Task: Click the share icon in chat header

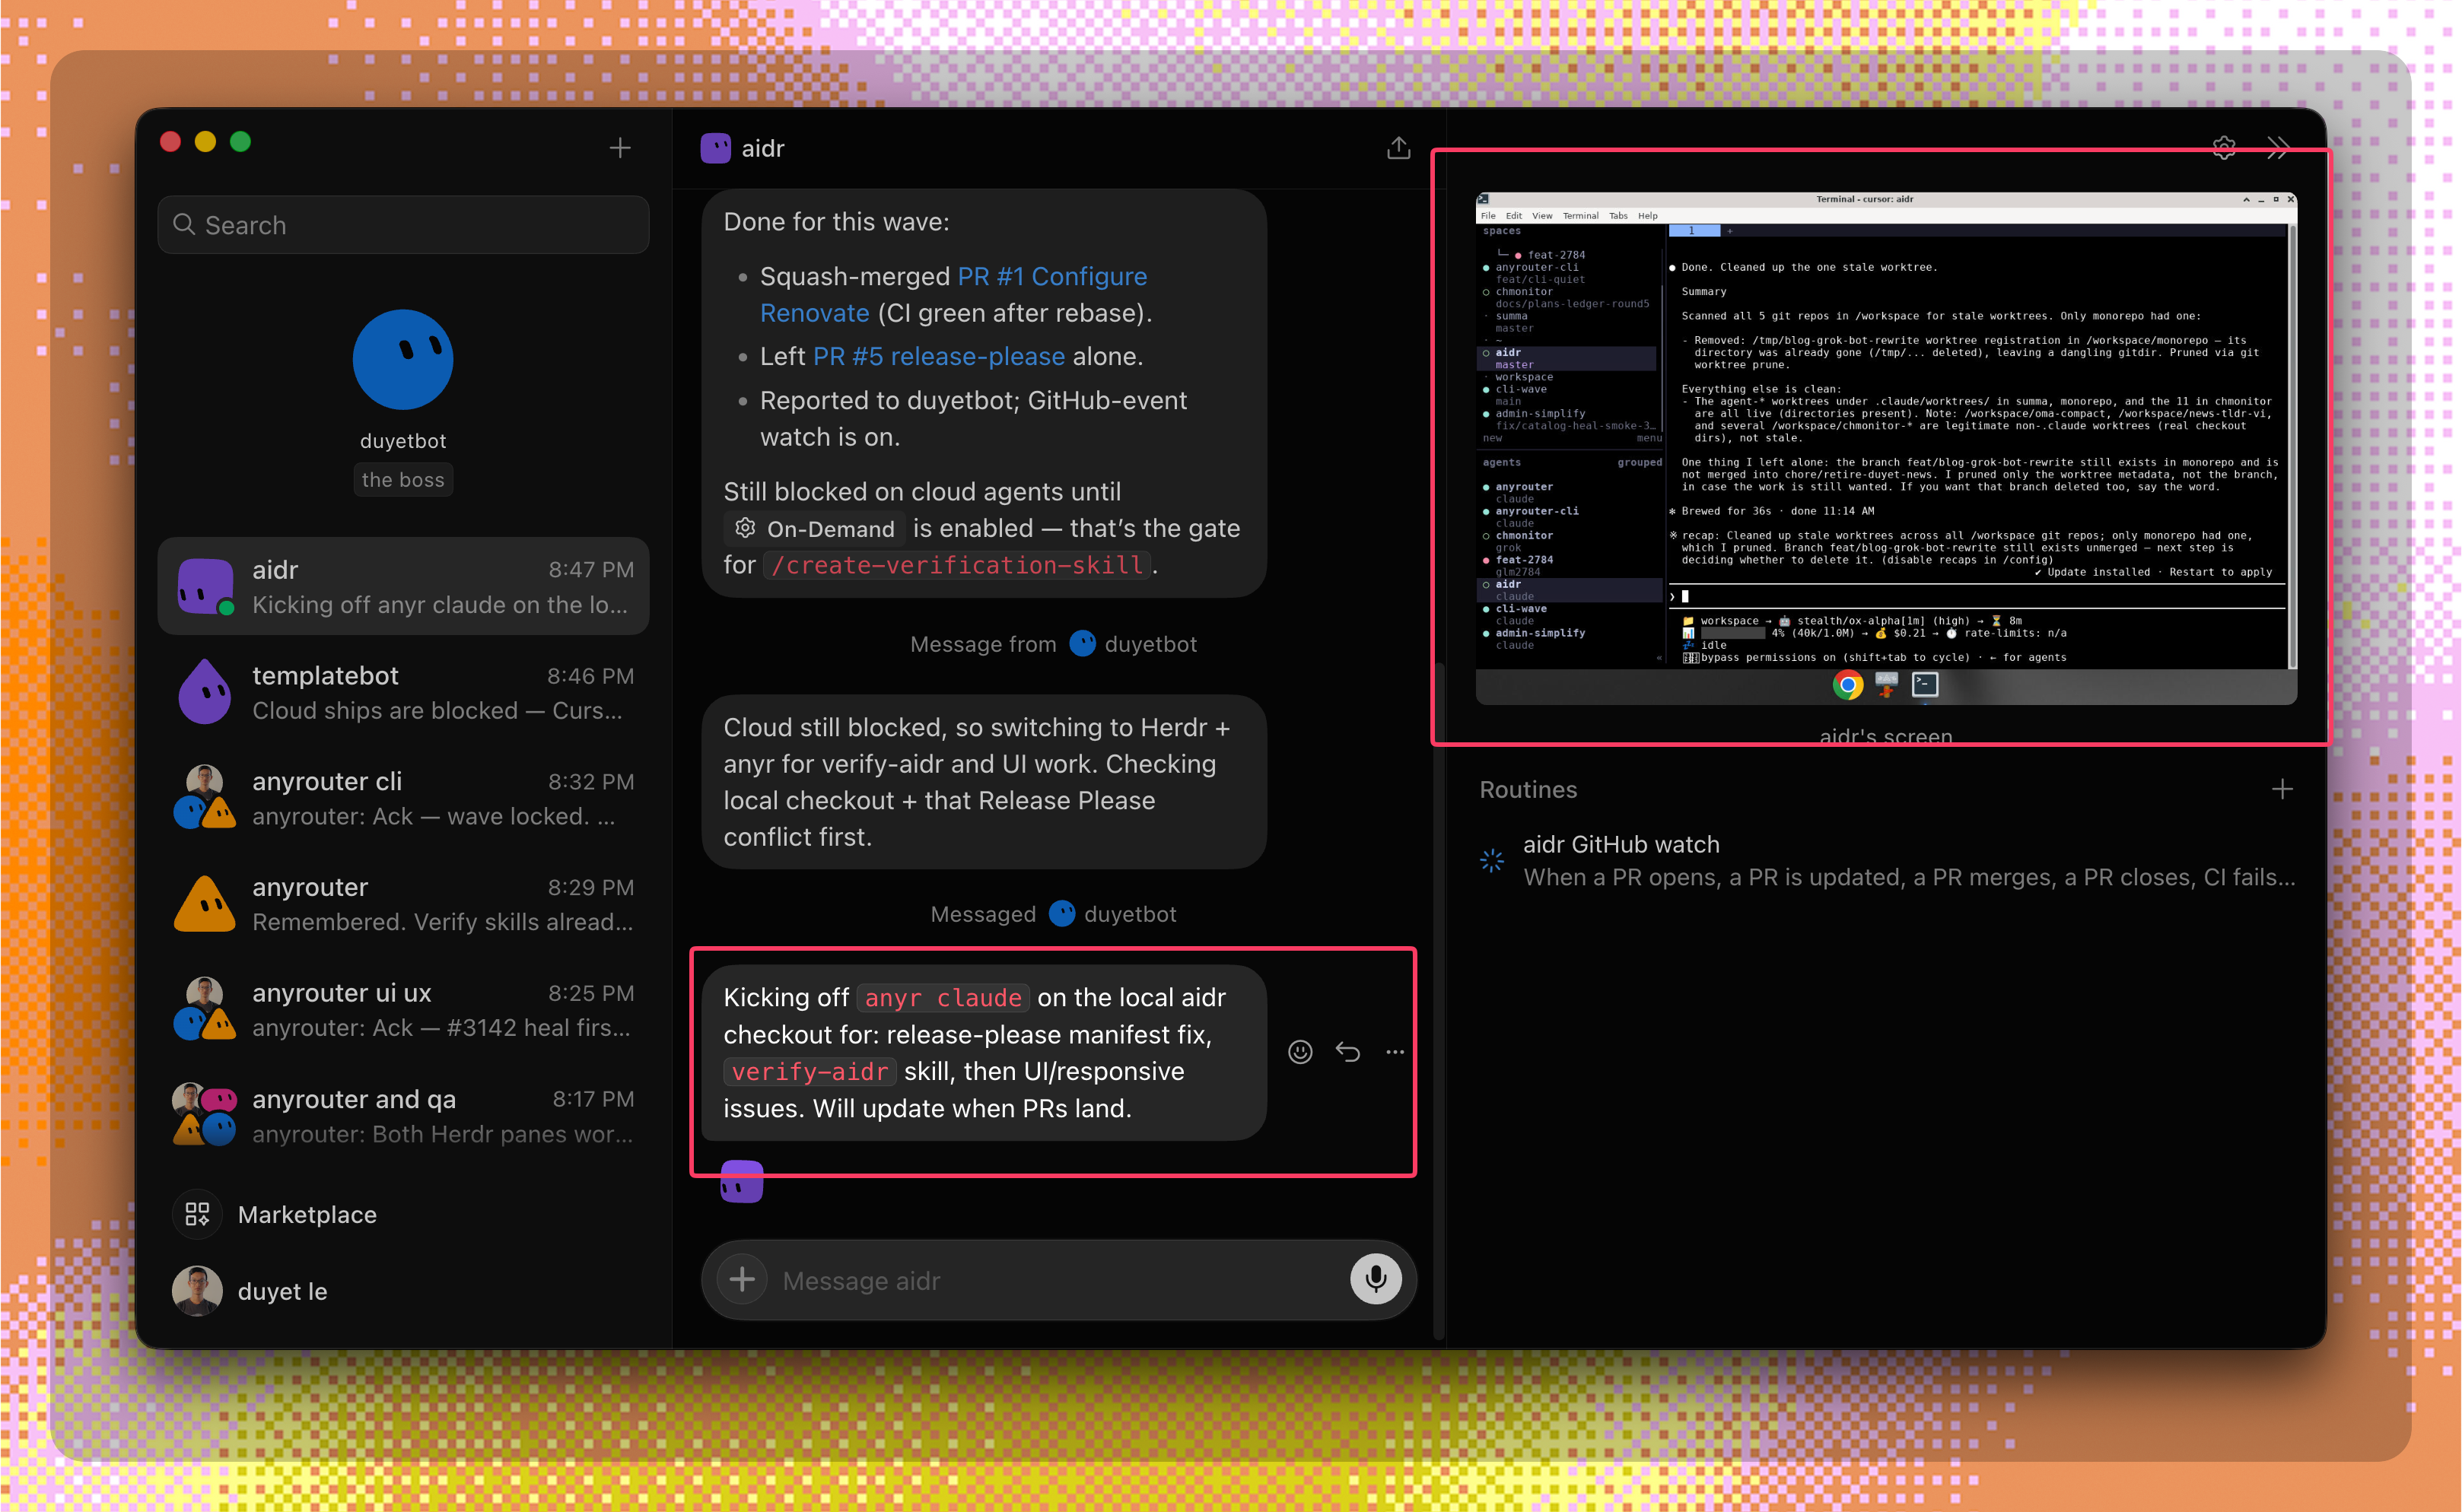Action: (1398, 148)
